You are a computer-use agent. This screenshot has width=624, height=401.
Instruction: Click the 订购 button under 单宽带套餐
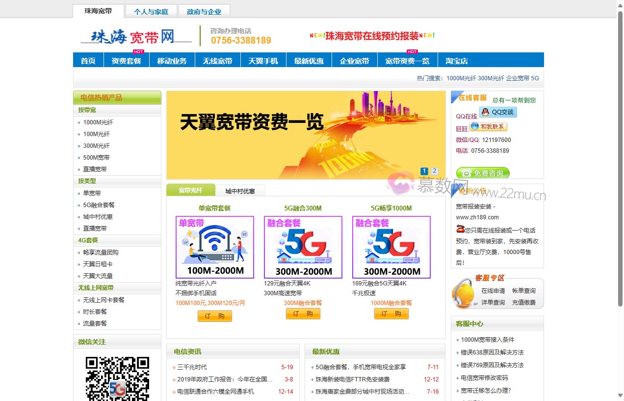(x=214, y=316)
